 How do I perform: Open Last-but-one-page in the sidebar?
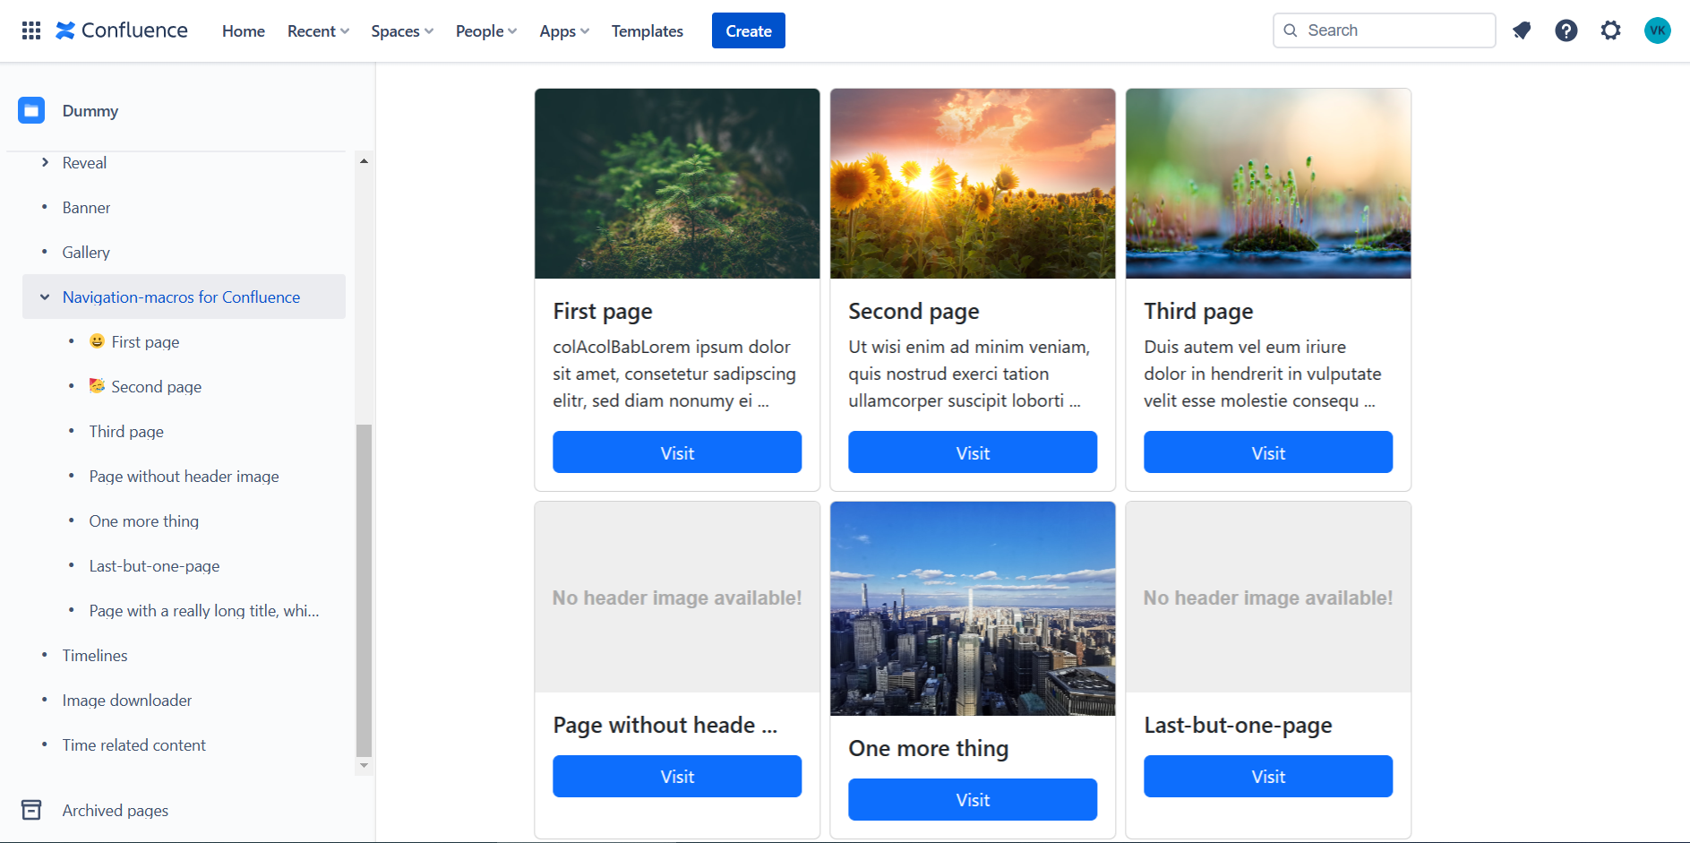coord(154,565)
